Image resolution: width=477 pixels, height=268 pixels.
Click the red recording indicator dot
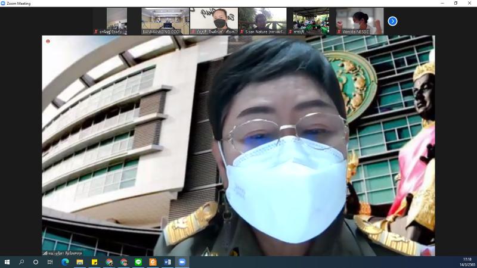[48, 41]
